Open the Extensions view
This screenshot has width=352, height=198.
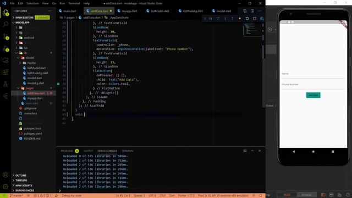5,72
